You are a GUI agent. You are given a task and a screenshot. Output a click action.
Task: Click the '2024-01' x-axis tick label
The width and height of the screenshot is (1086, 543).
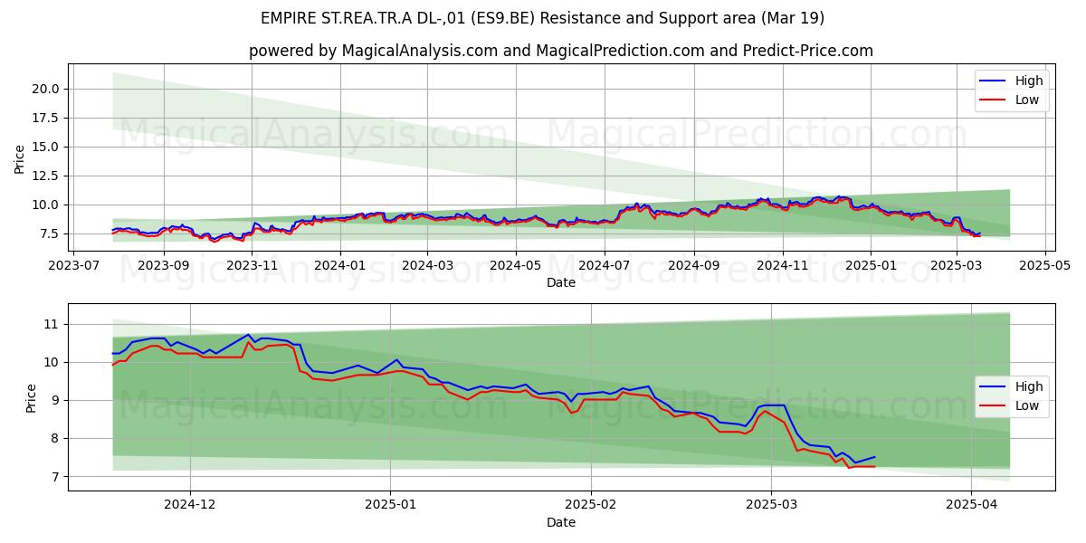pos(340,266)
